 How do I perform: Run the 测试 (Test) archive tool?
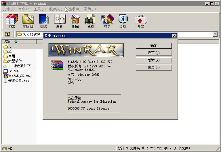pyautogui.click(x=43, y=21)
